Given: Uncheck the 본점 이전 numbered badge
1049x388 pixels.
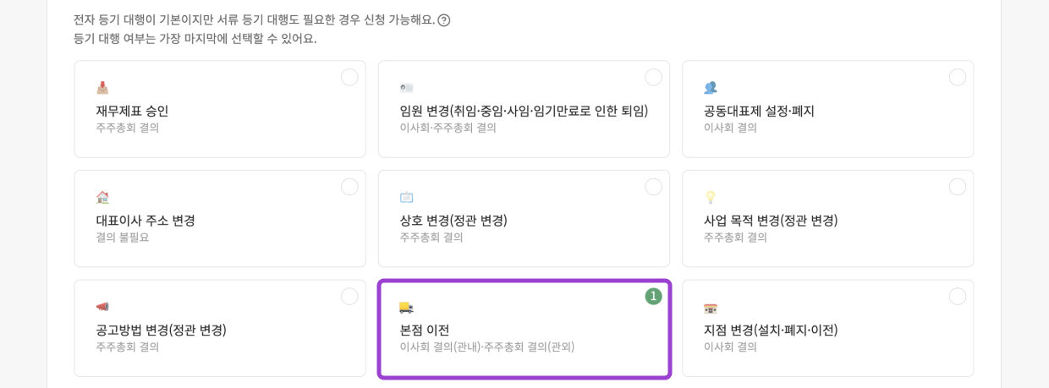Looking at the screenshot, I should (x=653, y=297).
